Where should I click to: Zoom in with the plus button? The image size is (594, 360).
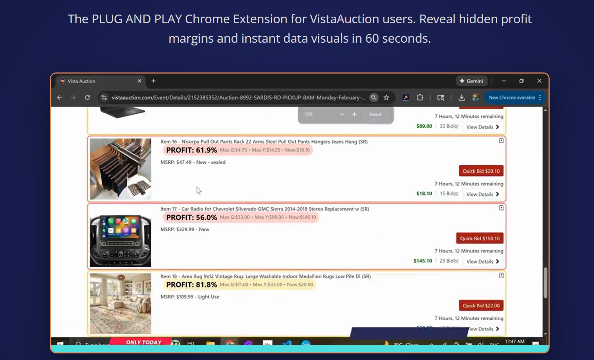[354, 114]
